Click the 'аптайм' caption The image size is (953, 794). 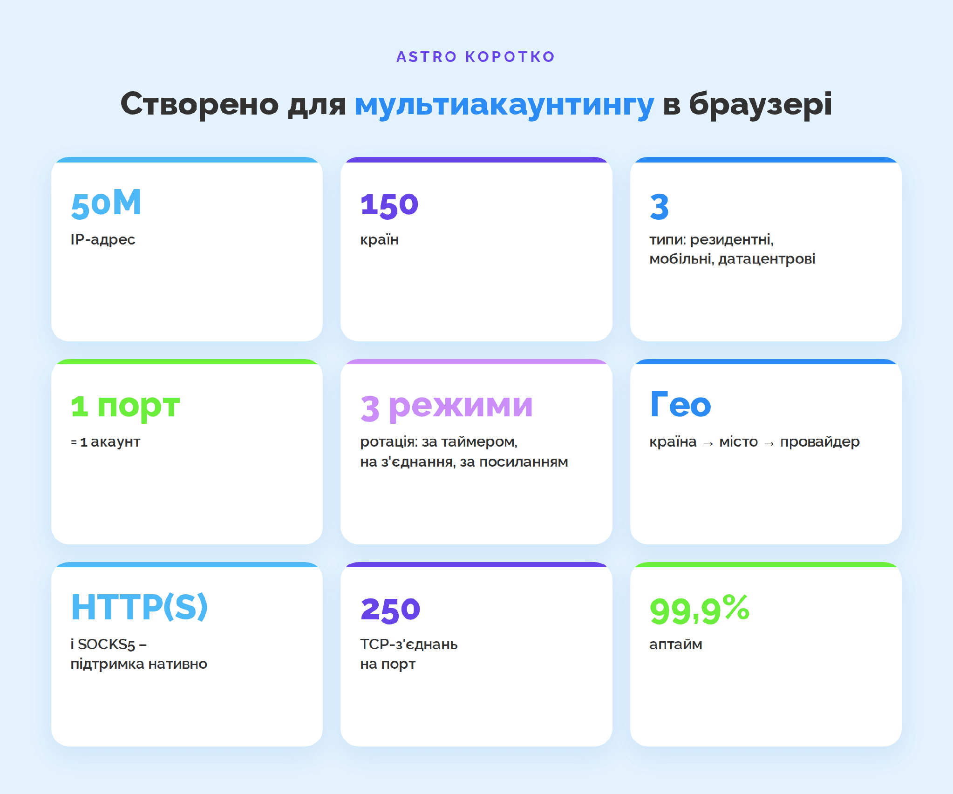tap(675, 645)
